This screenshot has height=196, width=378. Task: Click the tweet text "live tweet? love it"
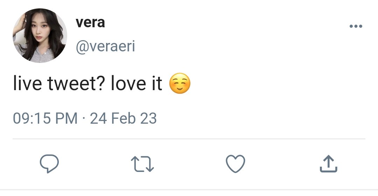click(87, 83)
